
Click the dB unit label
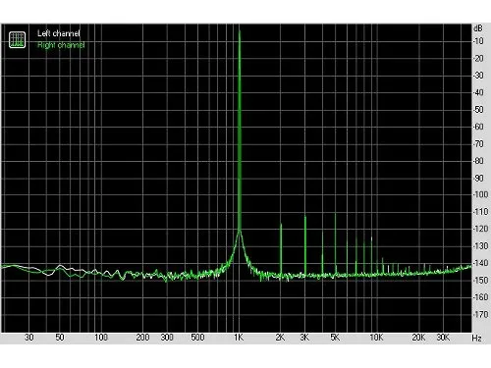pyautogui.click(x=478, y=28)
